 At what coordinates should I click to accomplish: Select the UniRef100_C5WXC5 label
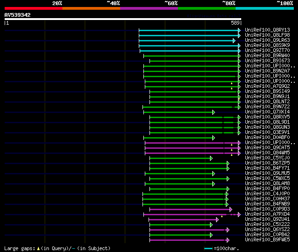coord(267,179)
